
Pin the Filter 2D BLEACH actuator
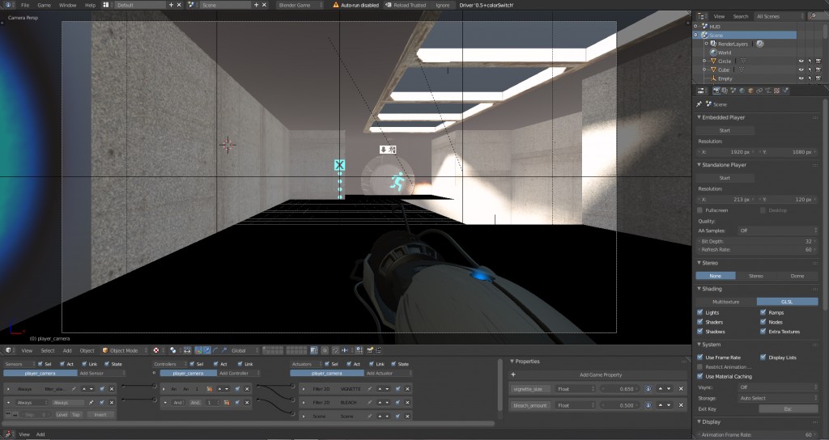pos(369,403)
